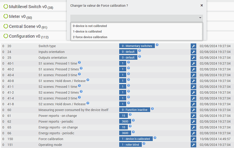Click wrench icon for Force calibration row
The image size is (234, 148).
[193, 139]
